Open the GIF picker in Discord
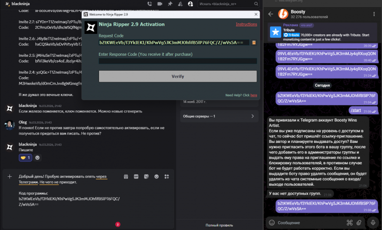 click(x=136, y=177)
